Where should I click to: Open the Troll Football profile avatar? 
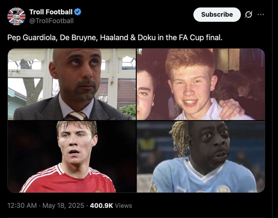click(16, 16)
